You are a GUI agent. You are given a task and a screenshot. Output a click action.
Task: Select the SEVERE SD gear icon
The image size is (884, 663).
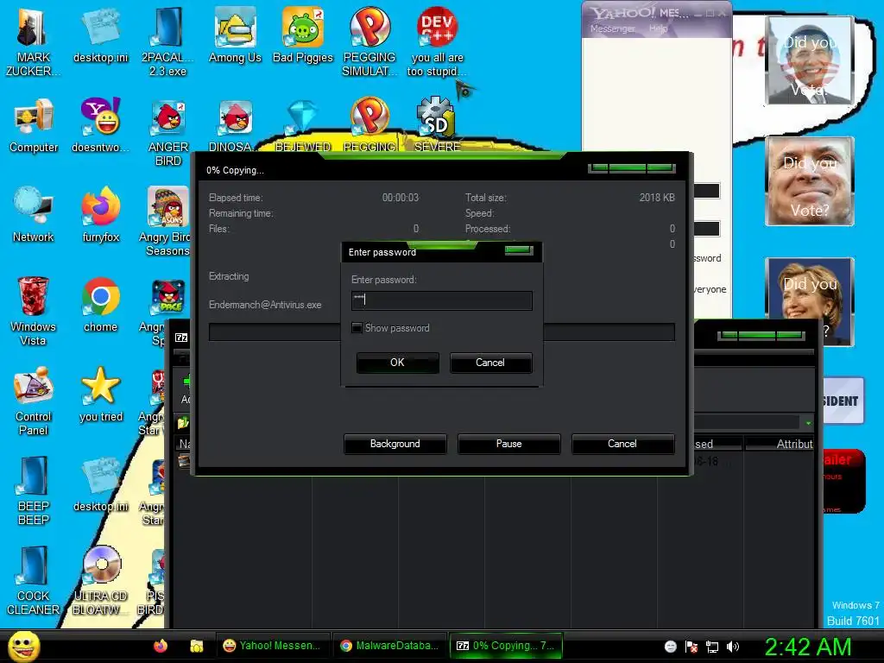437,125
